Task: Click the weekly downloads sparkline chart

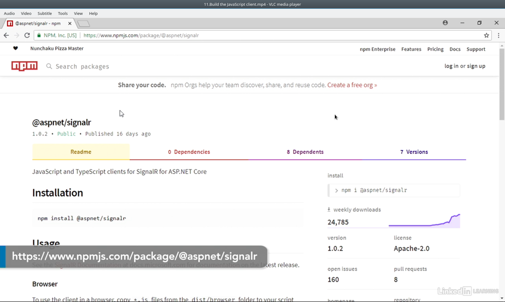Action: (x=424, y=221)
